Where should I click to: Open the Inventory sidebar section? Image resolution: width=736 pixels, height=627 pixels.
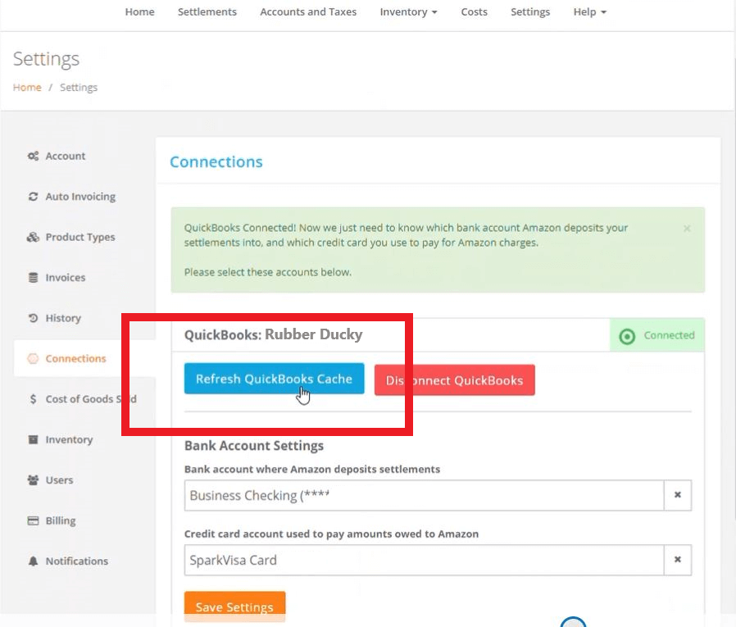pos(69,440)
